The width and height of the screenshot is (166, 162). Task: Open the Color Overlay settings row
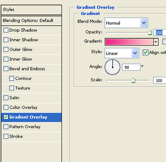click(31, 107)
